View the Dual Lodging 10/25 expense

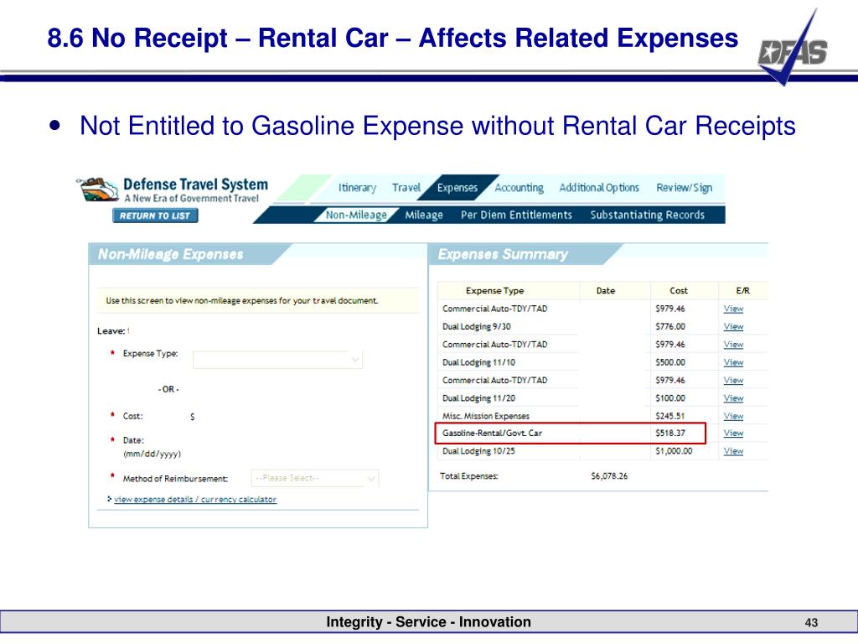[x=733, y=451]
